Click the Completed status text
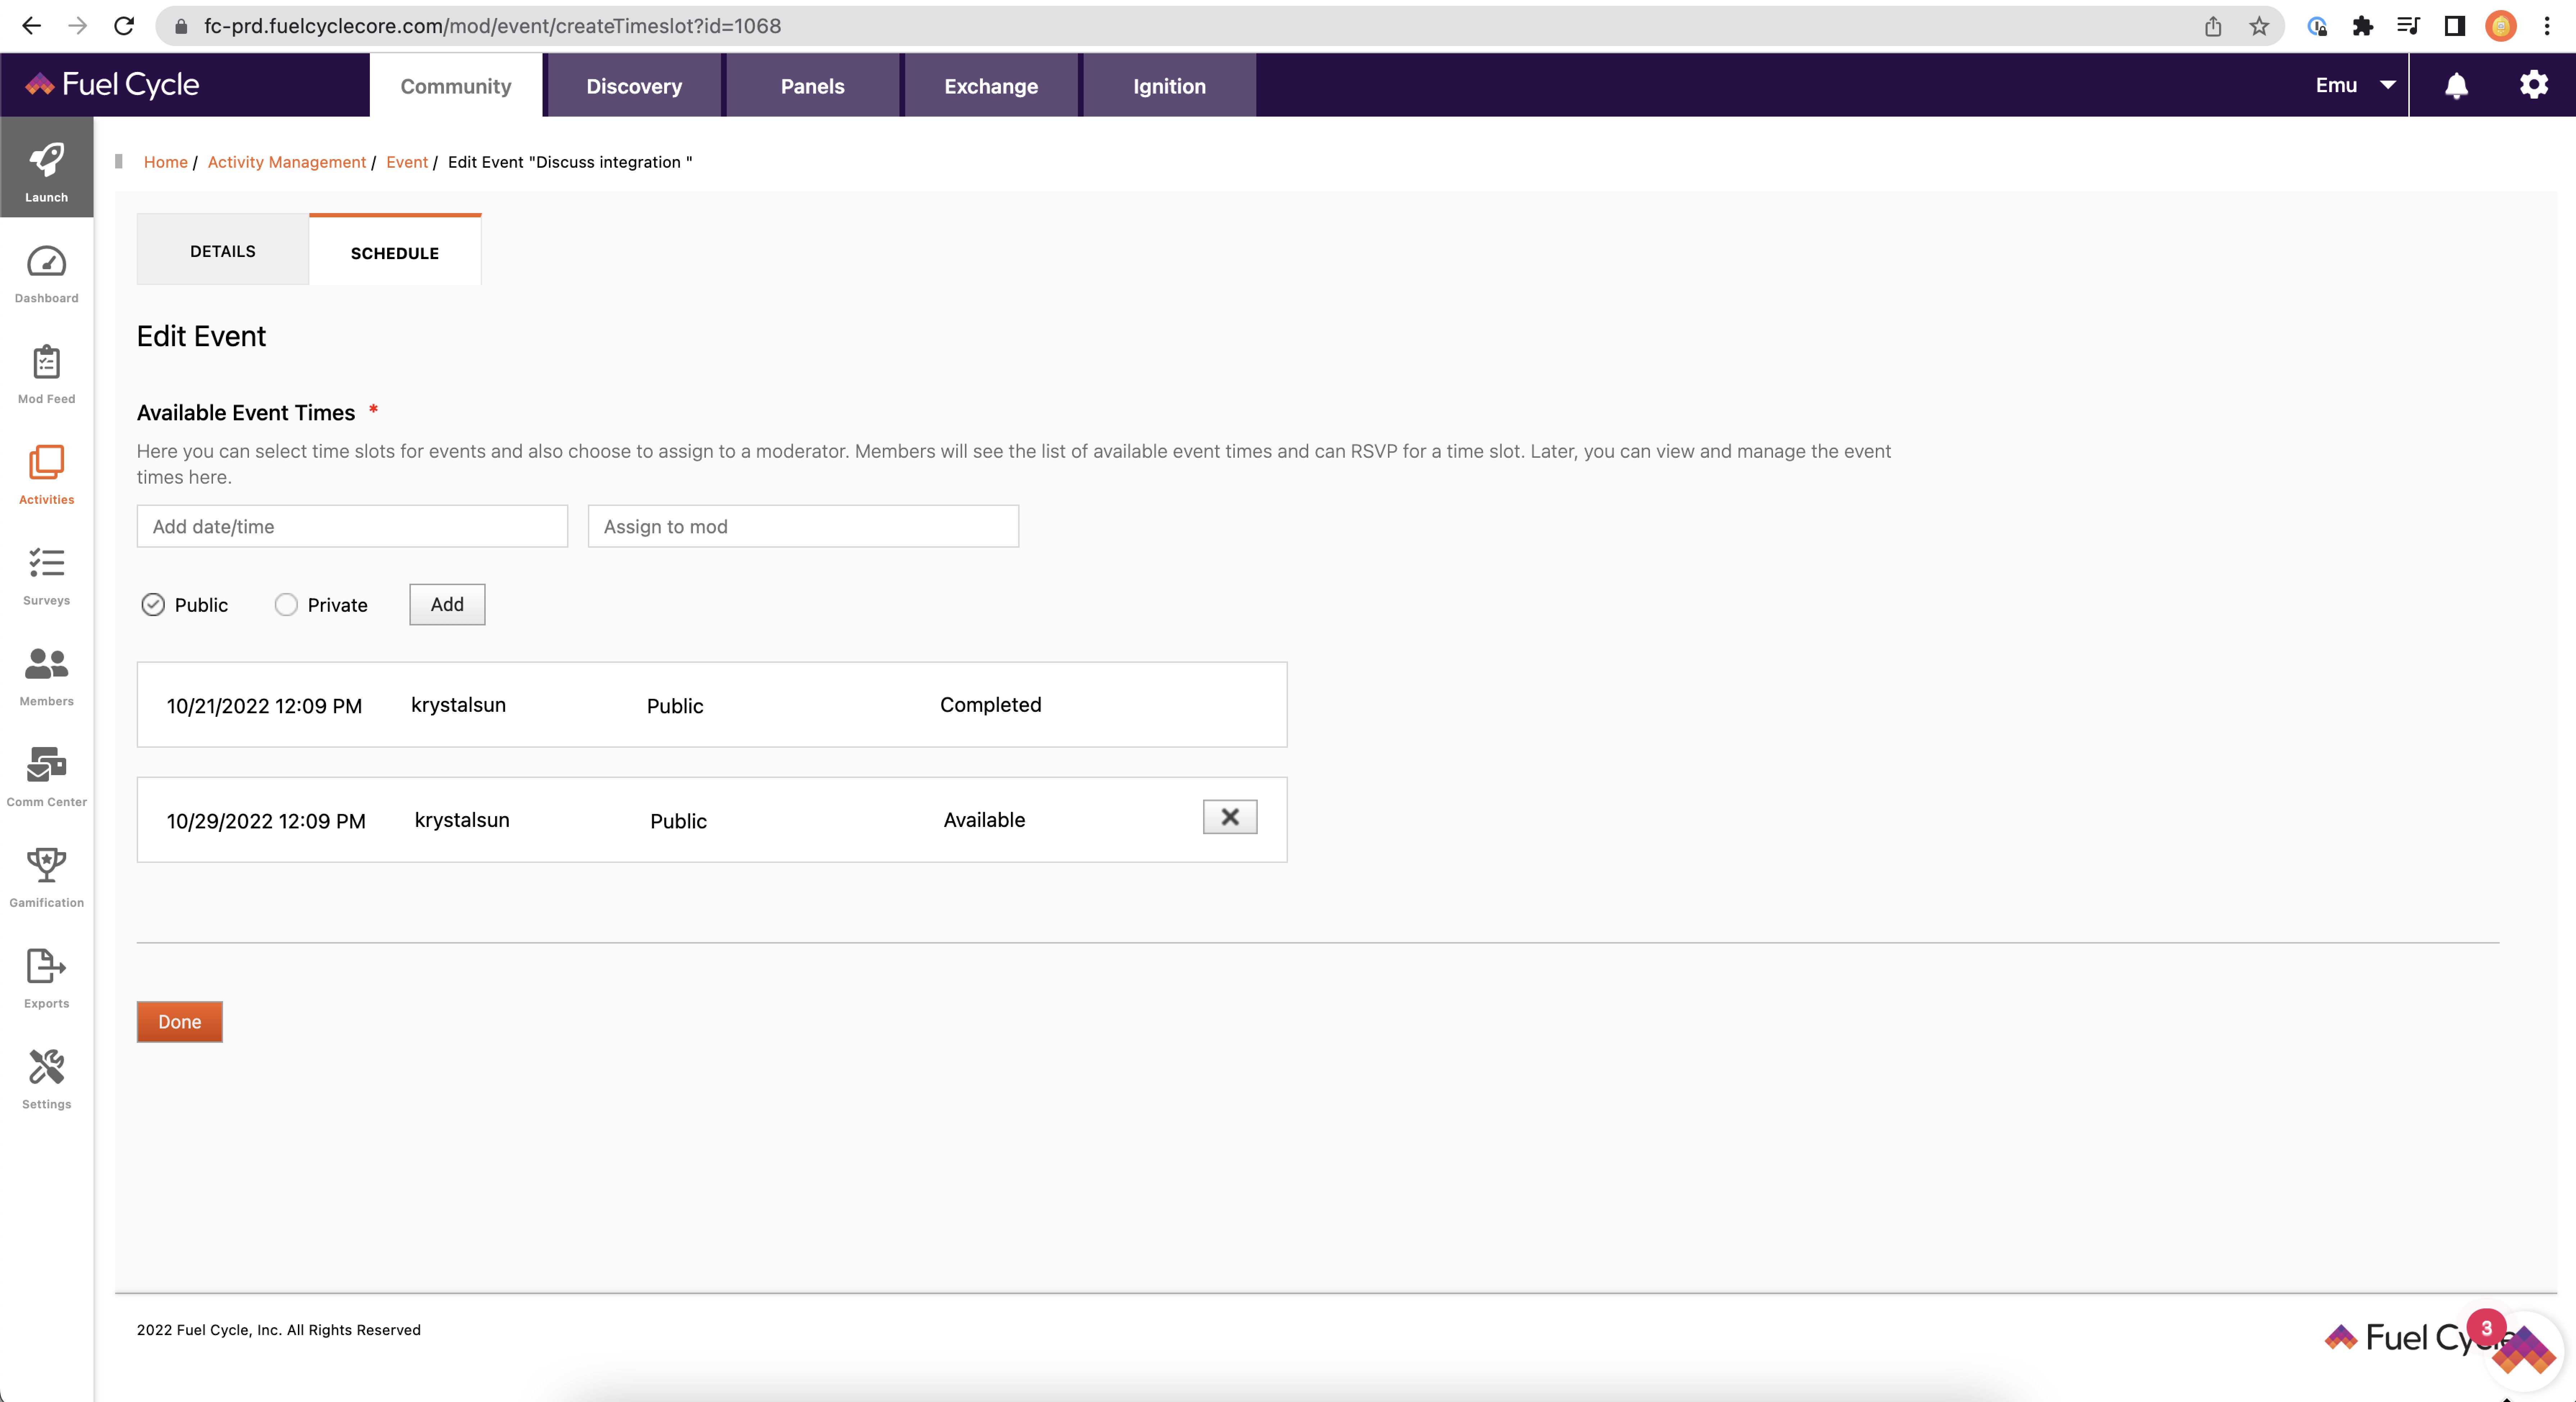The height and width of the screenshot is (1402, 2576). 990,705
